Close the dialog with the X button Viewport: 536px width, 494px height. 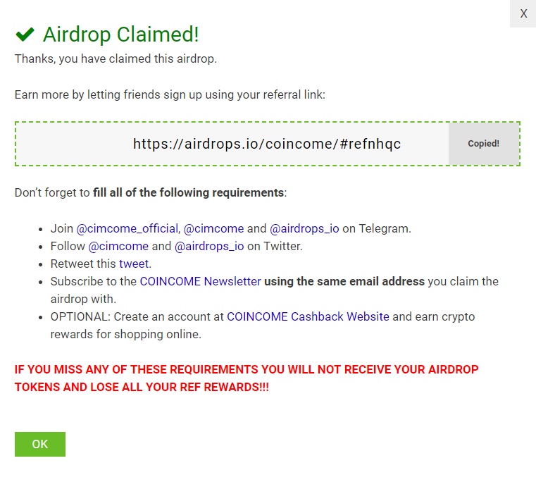click(x=523, y=14)
